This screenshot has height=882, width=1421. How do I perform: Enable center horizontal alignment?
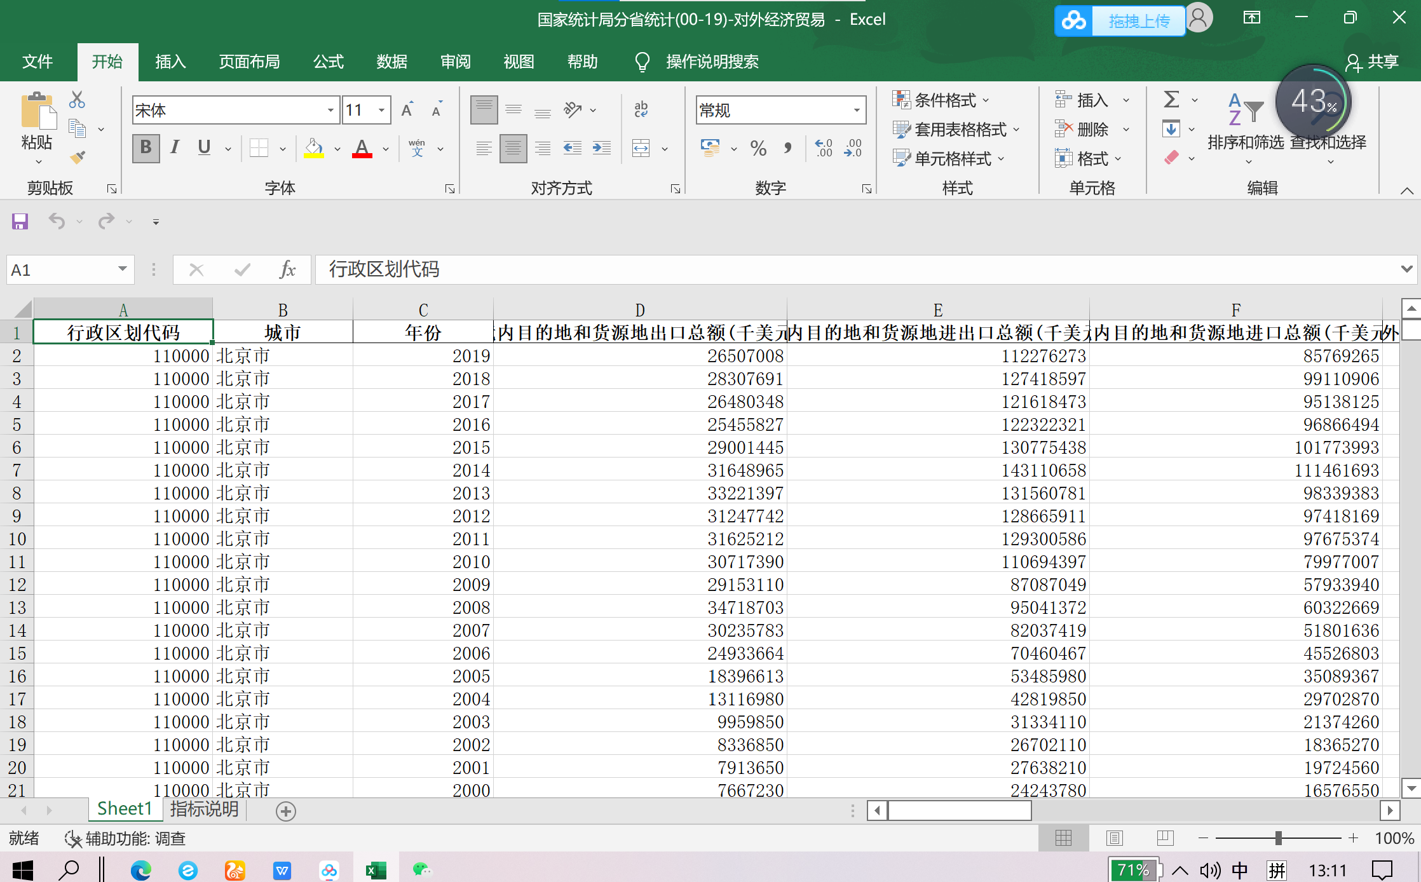coord(513,149)
